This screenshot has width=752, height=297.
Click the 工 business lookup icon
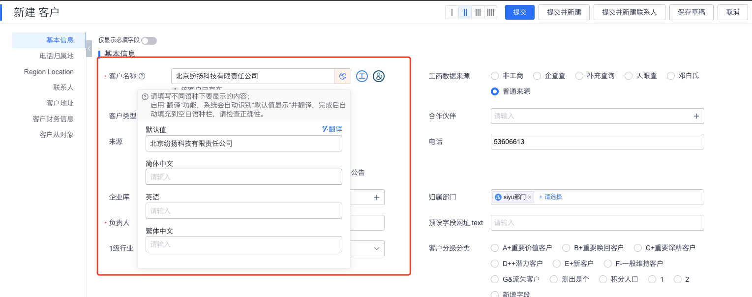pyautogui.click(x=362, y=76)
